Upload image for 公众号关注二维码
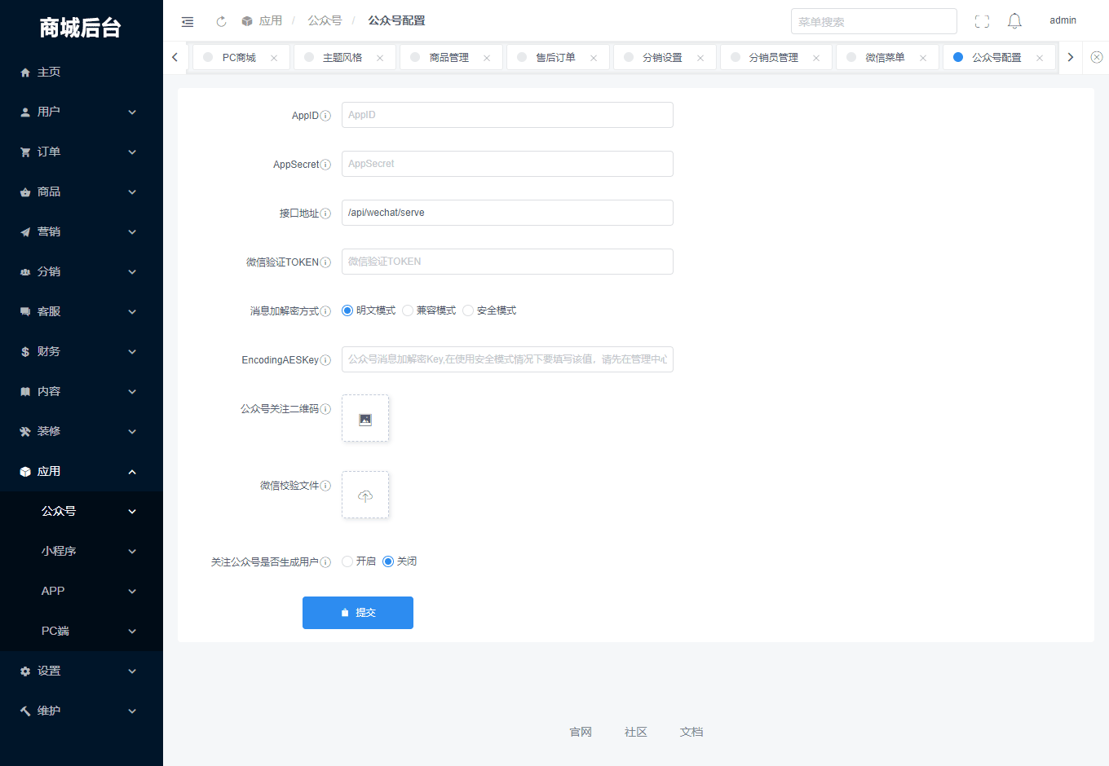This screenshot has height=766, width=1109. 365,418
